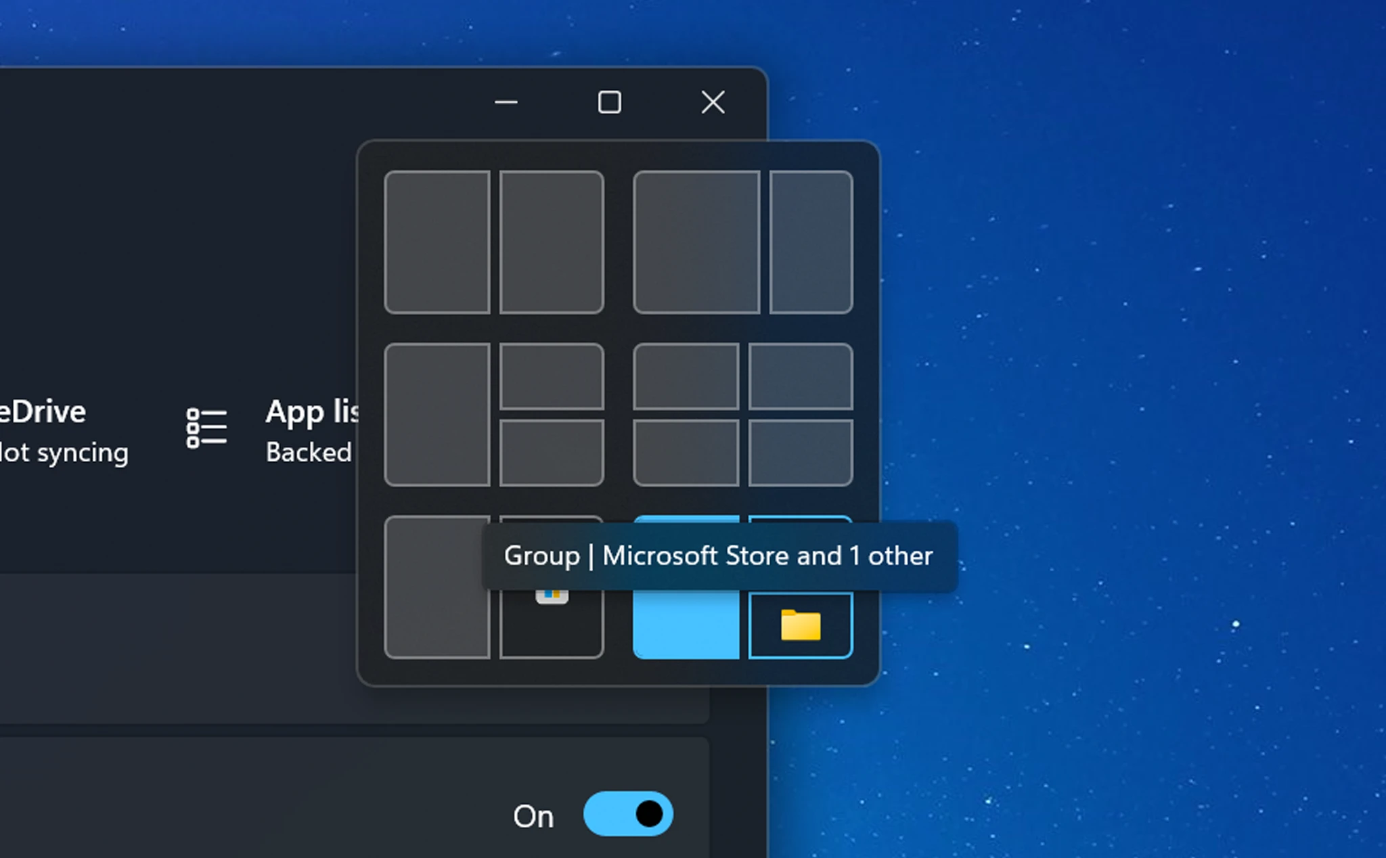
Task: Click the App list bulleted-list icon
Action: click(x=206, y=428)
